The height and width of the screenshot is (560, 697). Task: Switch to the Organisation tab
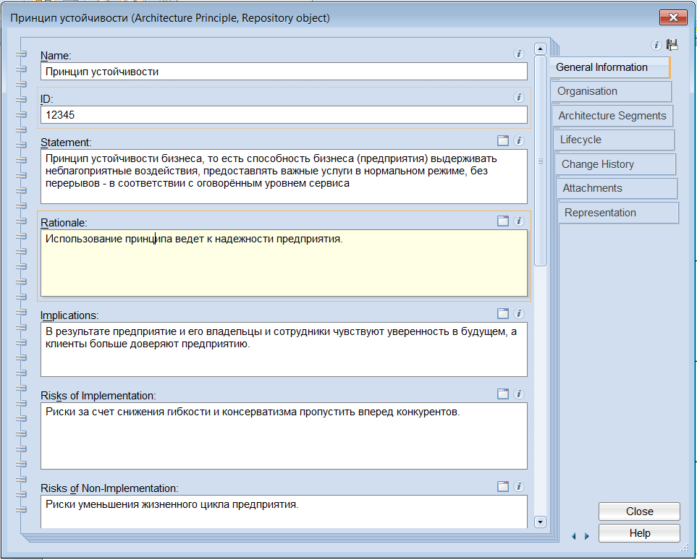(612, 92)
